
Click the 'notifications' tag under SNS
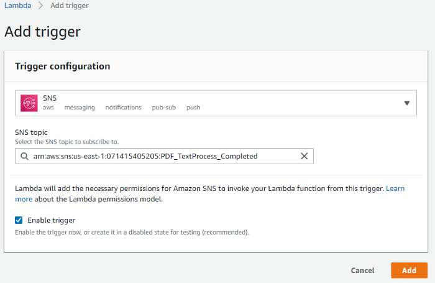[x=123, y=108]
